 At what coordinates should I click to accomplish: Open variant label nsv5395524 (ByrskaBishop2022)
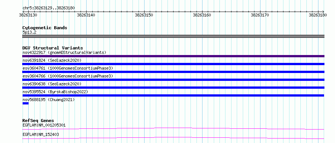click(x=55, y=92)
